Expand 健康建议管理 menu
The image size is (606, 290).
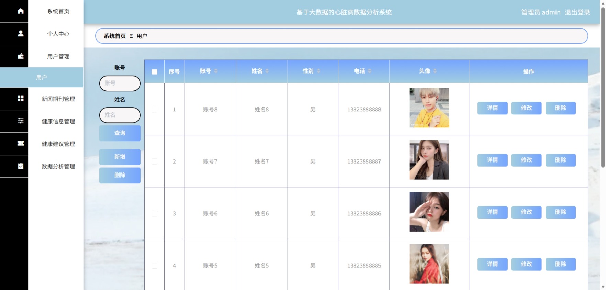point(58,144)
